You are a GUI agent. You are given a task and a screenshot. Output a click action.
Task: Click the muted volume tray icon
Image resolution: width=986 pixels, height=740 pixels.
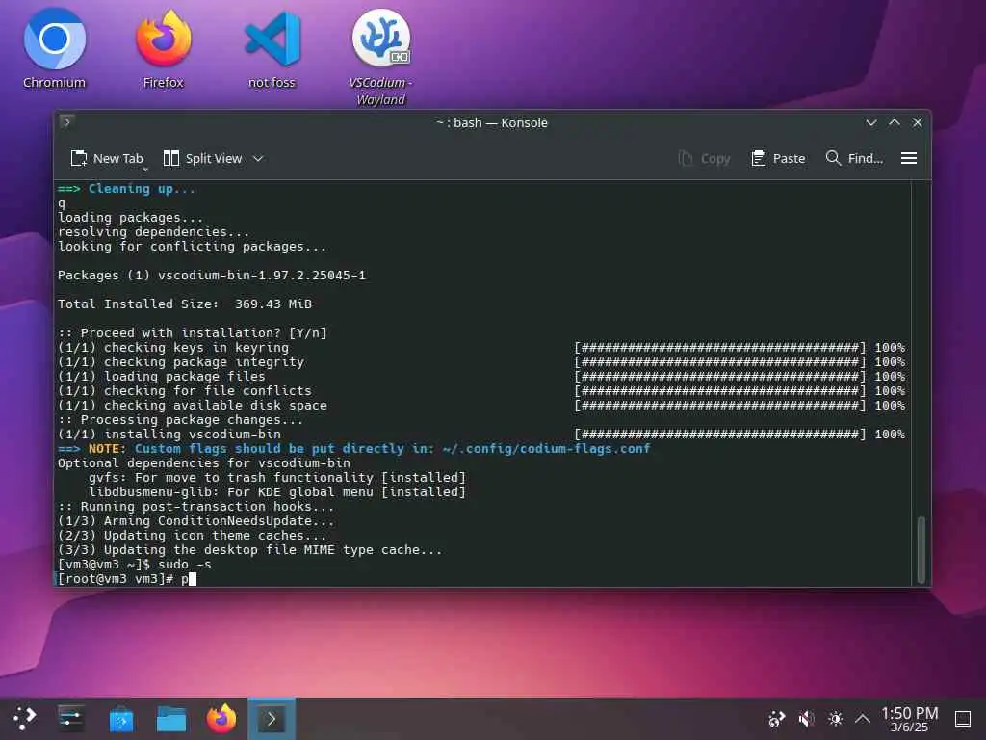point(806,718)
